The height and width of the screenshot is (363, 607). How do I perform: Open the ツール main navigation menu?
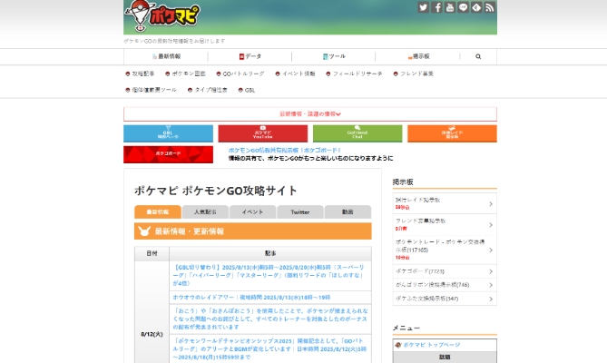[x=334, y=56]
